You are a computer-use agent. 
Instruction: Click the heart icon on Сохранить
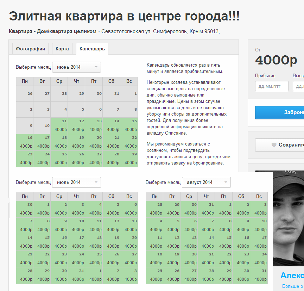click(274, 145)
